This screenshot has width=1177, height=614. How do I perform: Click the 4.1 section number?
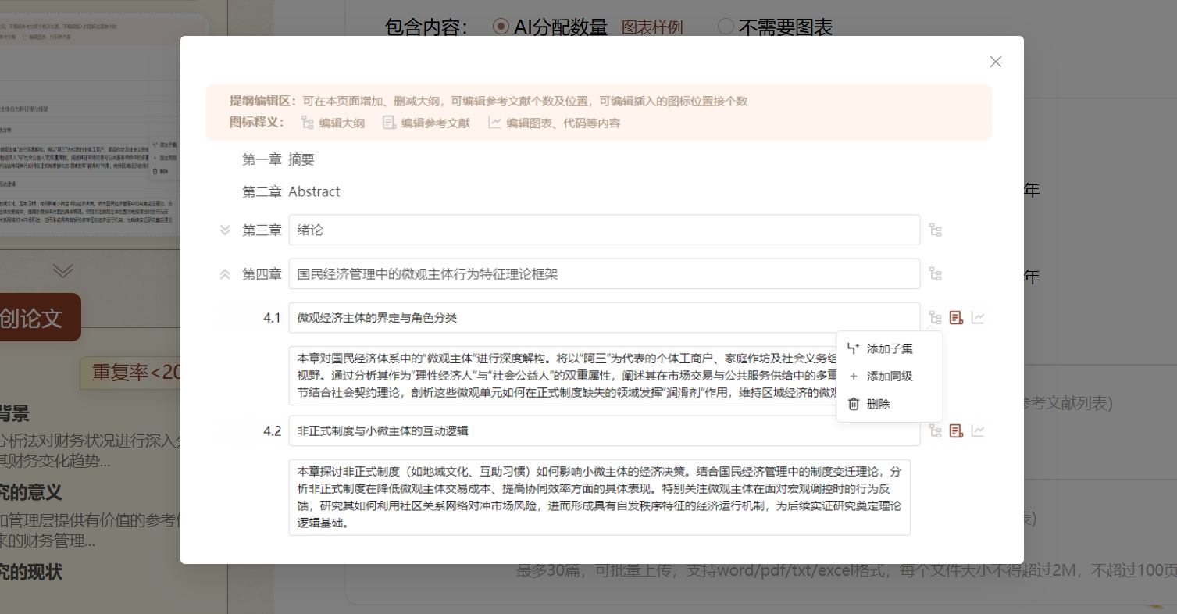272,318
